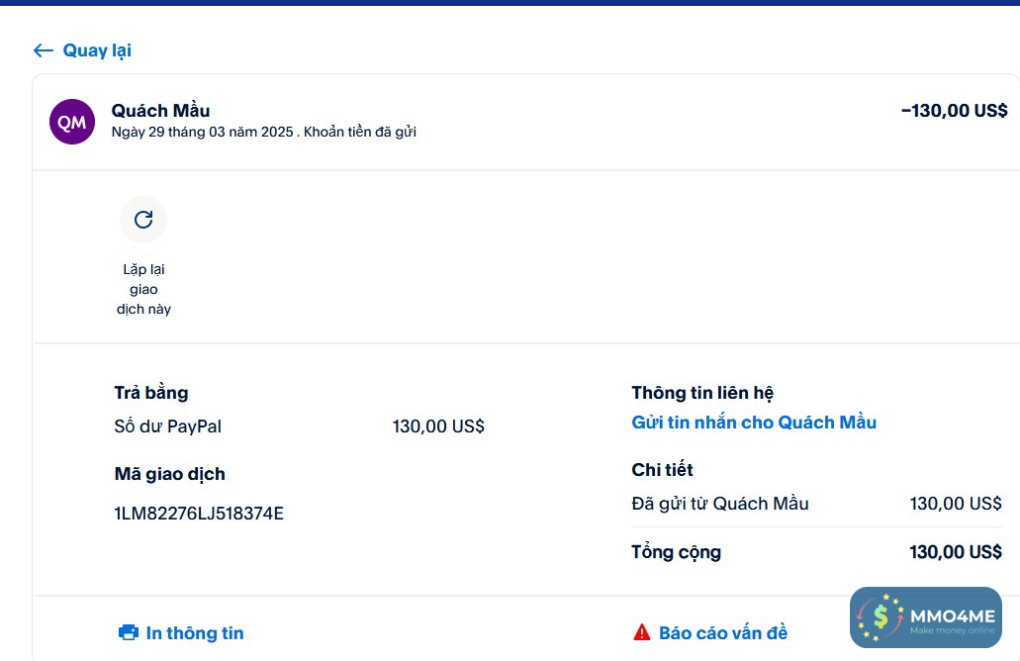Open the "In thông tin" print link
The image size is (1020, 661).
(x=195, y=633)
